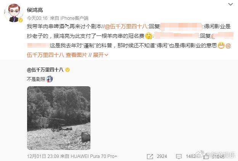Click 查看图片 link in post text
This screenshot has width=238, height=161.
coord(76,55)
